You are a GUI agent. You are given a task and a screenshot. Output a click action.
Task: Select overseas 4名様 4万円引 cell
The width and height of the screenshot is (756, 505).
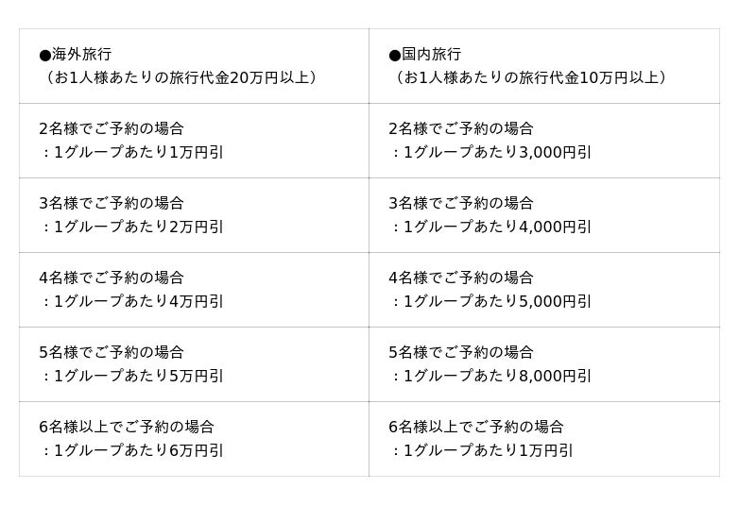tap(194, 290)
